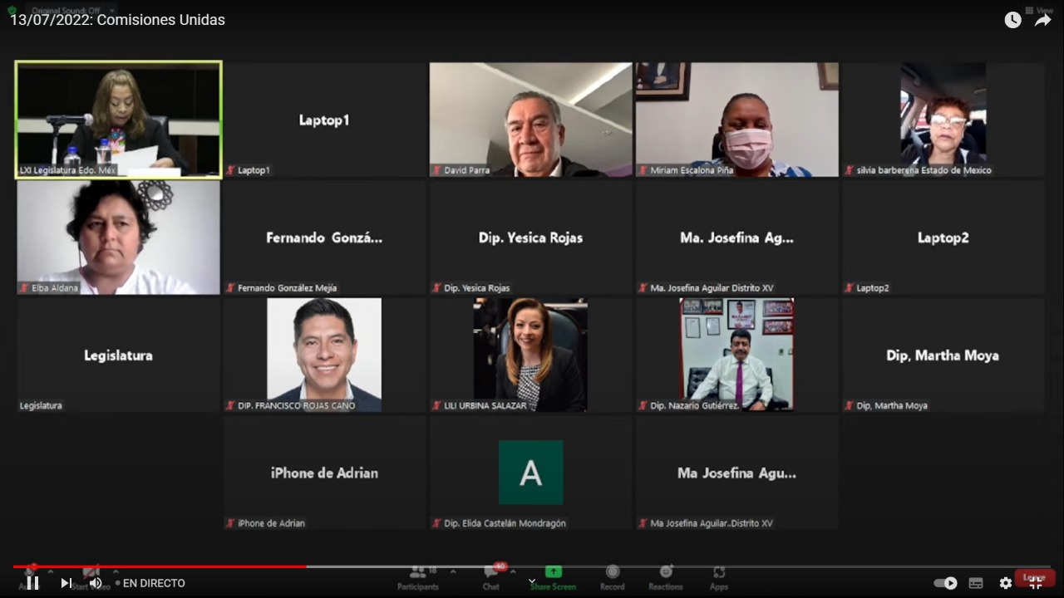Screen dimensions: 1064x598
Task: Open the Watch Later clock icon
Action: 1012,20
